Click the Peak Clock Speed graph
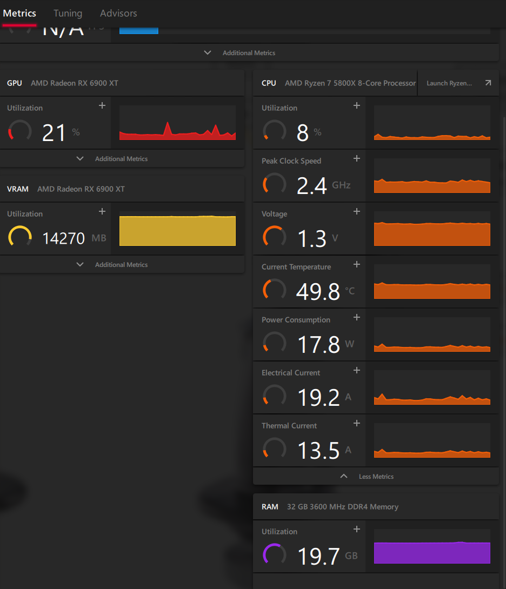Image resolution: width=506 pixels, height=589 pixels. coord(432,176)
